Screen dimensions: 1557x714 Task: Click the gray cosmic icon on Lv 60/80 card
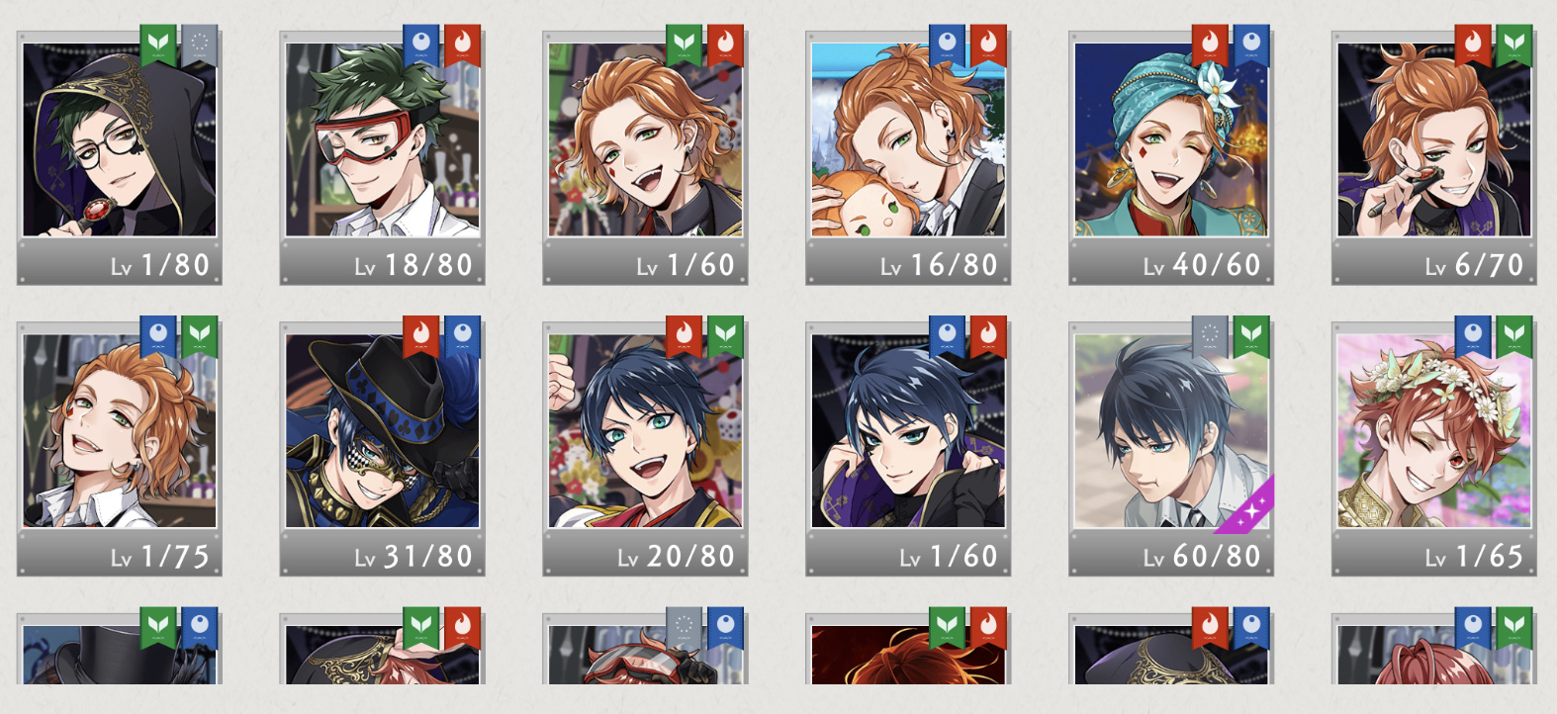1210,336
